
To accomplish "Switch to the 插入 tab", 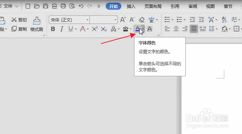I will point(131,6).
